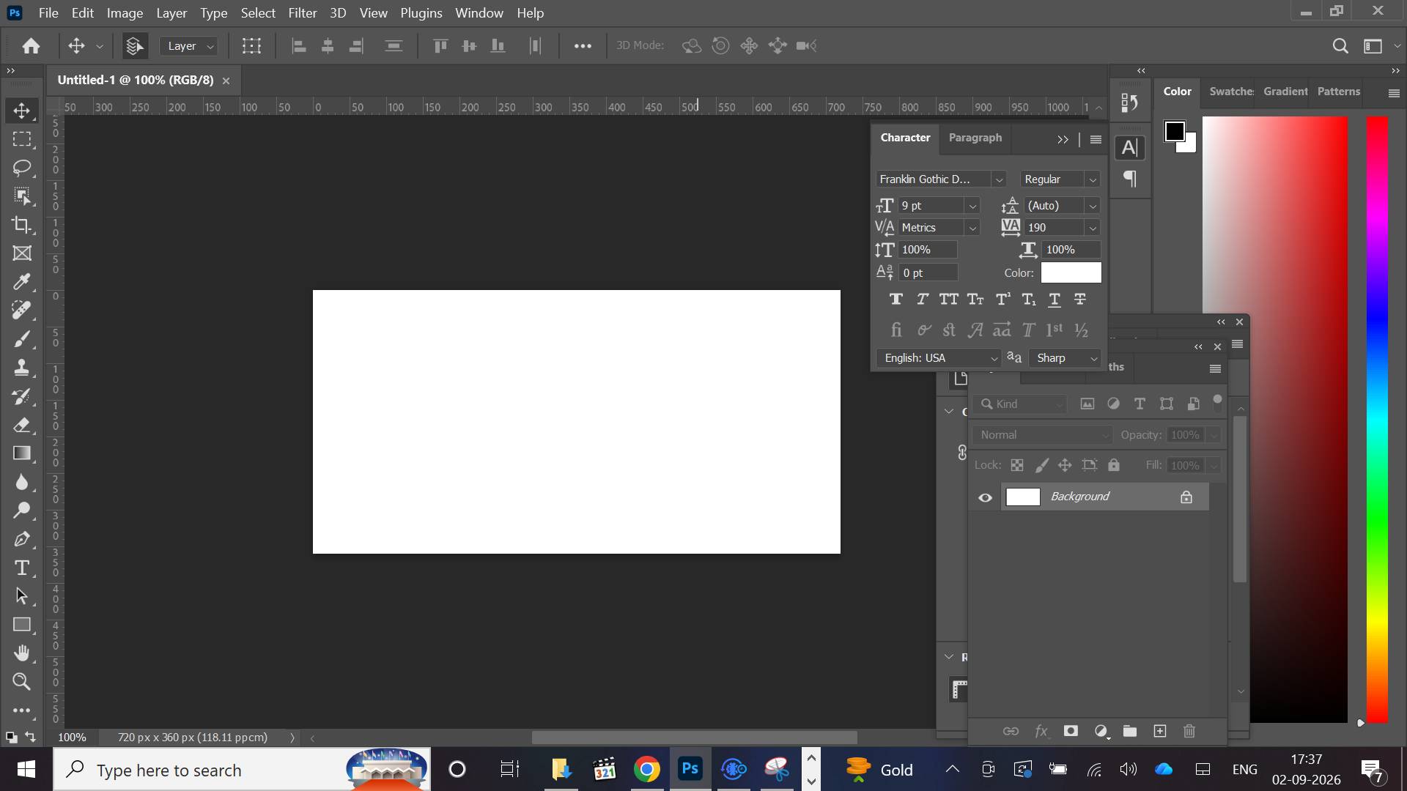Click the Character text Color swatch
Image resolution: width=1407 pixels, height=791 pixels.
point(1071,272)
